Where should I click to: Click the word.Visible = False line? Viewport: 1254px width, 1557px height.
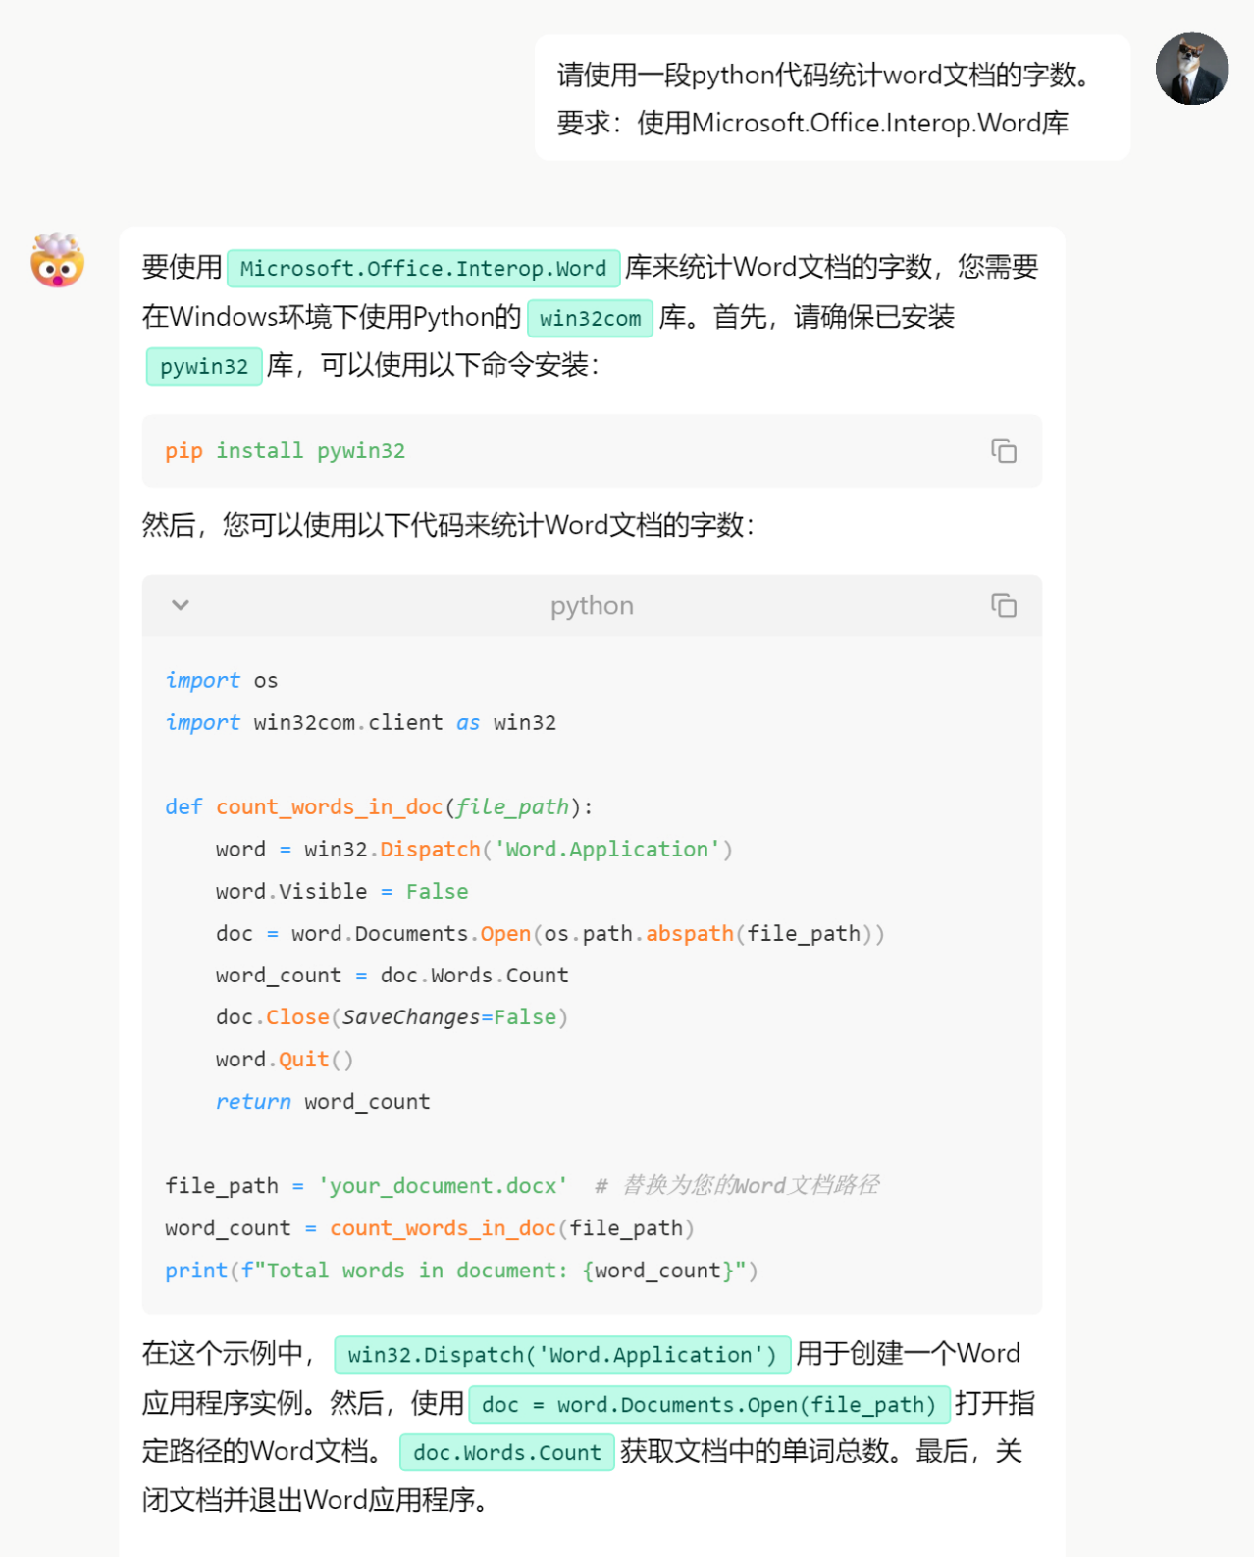point(341,892)
